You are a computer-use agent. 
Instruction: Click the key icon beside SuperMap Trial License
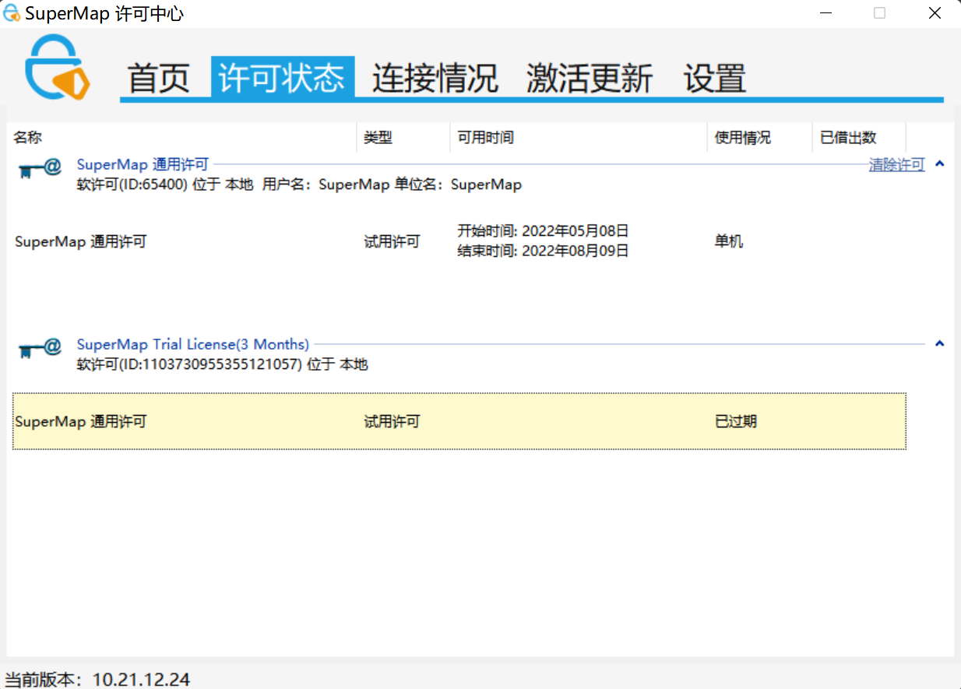40,348
